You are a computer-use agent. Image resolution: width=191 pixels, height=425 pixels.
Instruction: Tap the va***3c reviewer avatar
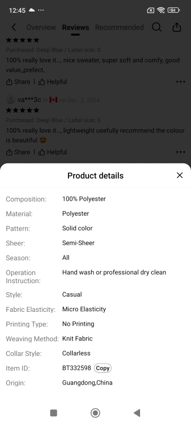(x=11, y=100)
